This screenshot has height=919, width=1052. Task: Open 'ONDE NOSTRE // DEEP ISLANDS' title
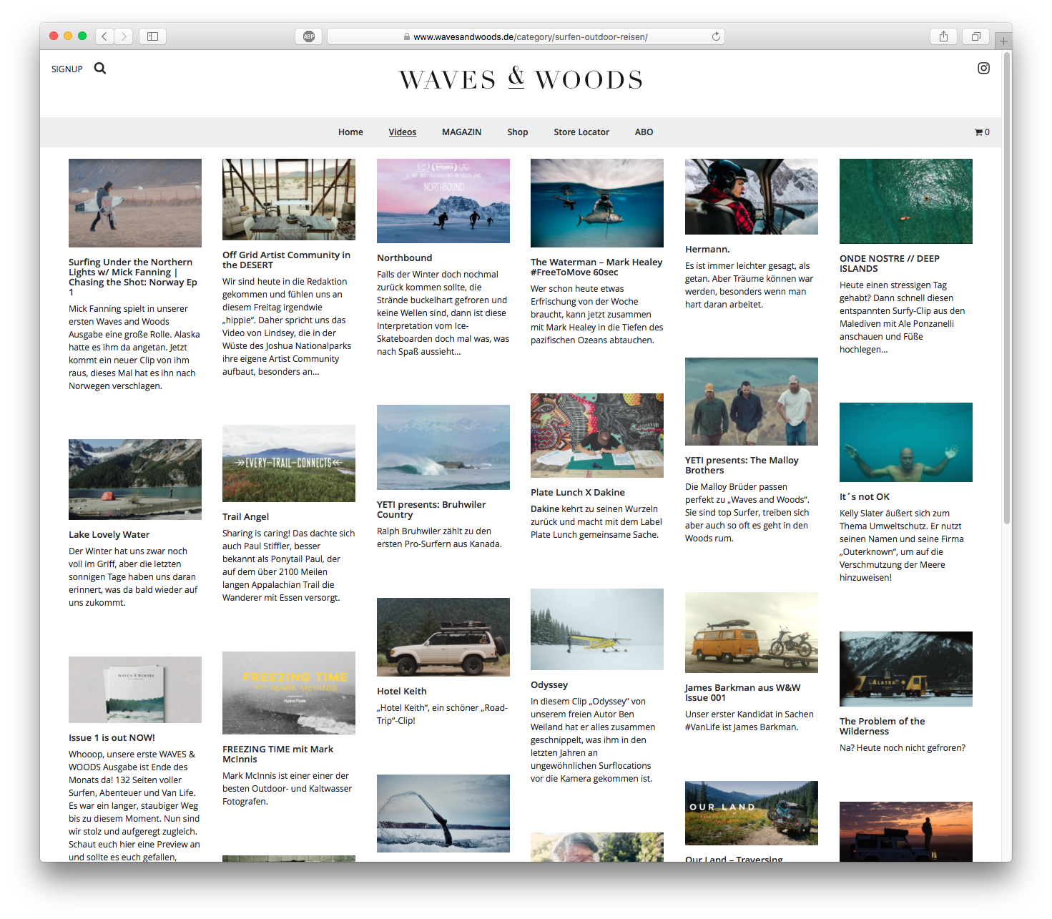890,263
